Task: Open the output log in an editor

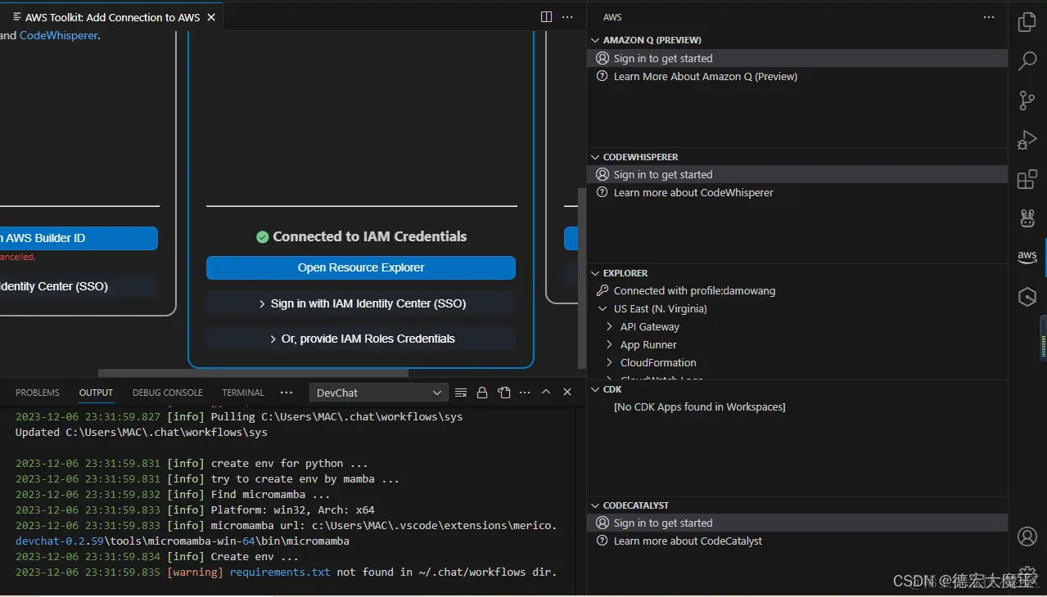Action: pyautogui.click(x=504, y=393)
